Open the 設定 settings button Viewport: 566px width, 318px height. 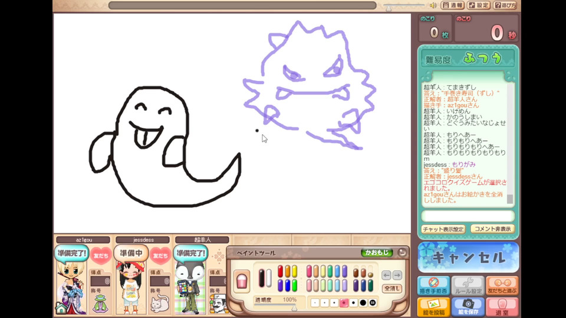(479, 5)
